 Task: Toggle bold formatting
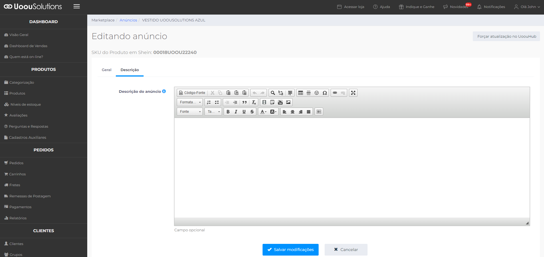[x=228, y=112]
